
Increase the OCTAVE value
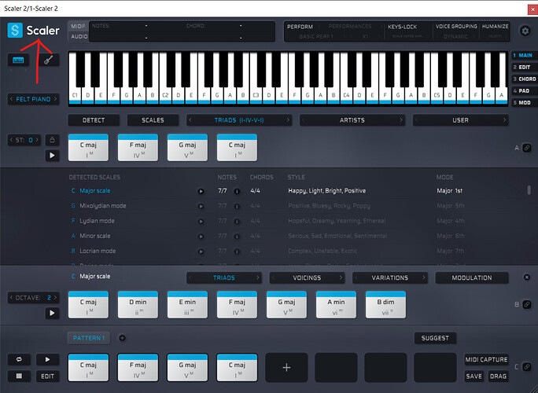56,298
